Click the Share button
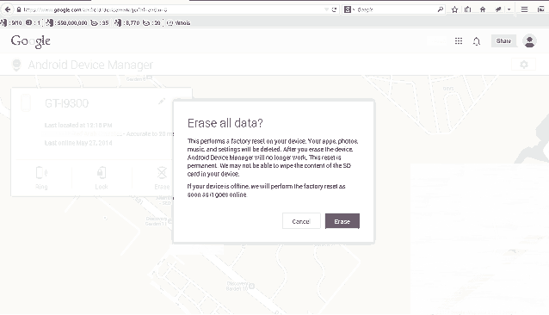The image size is (549, 315). tap(503, 41)
